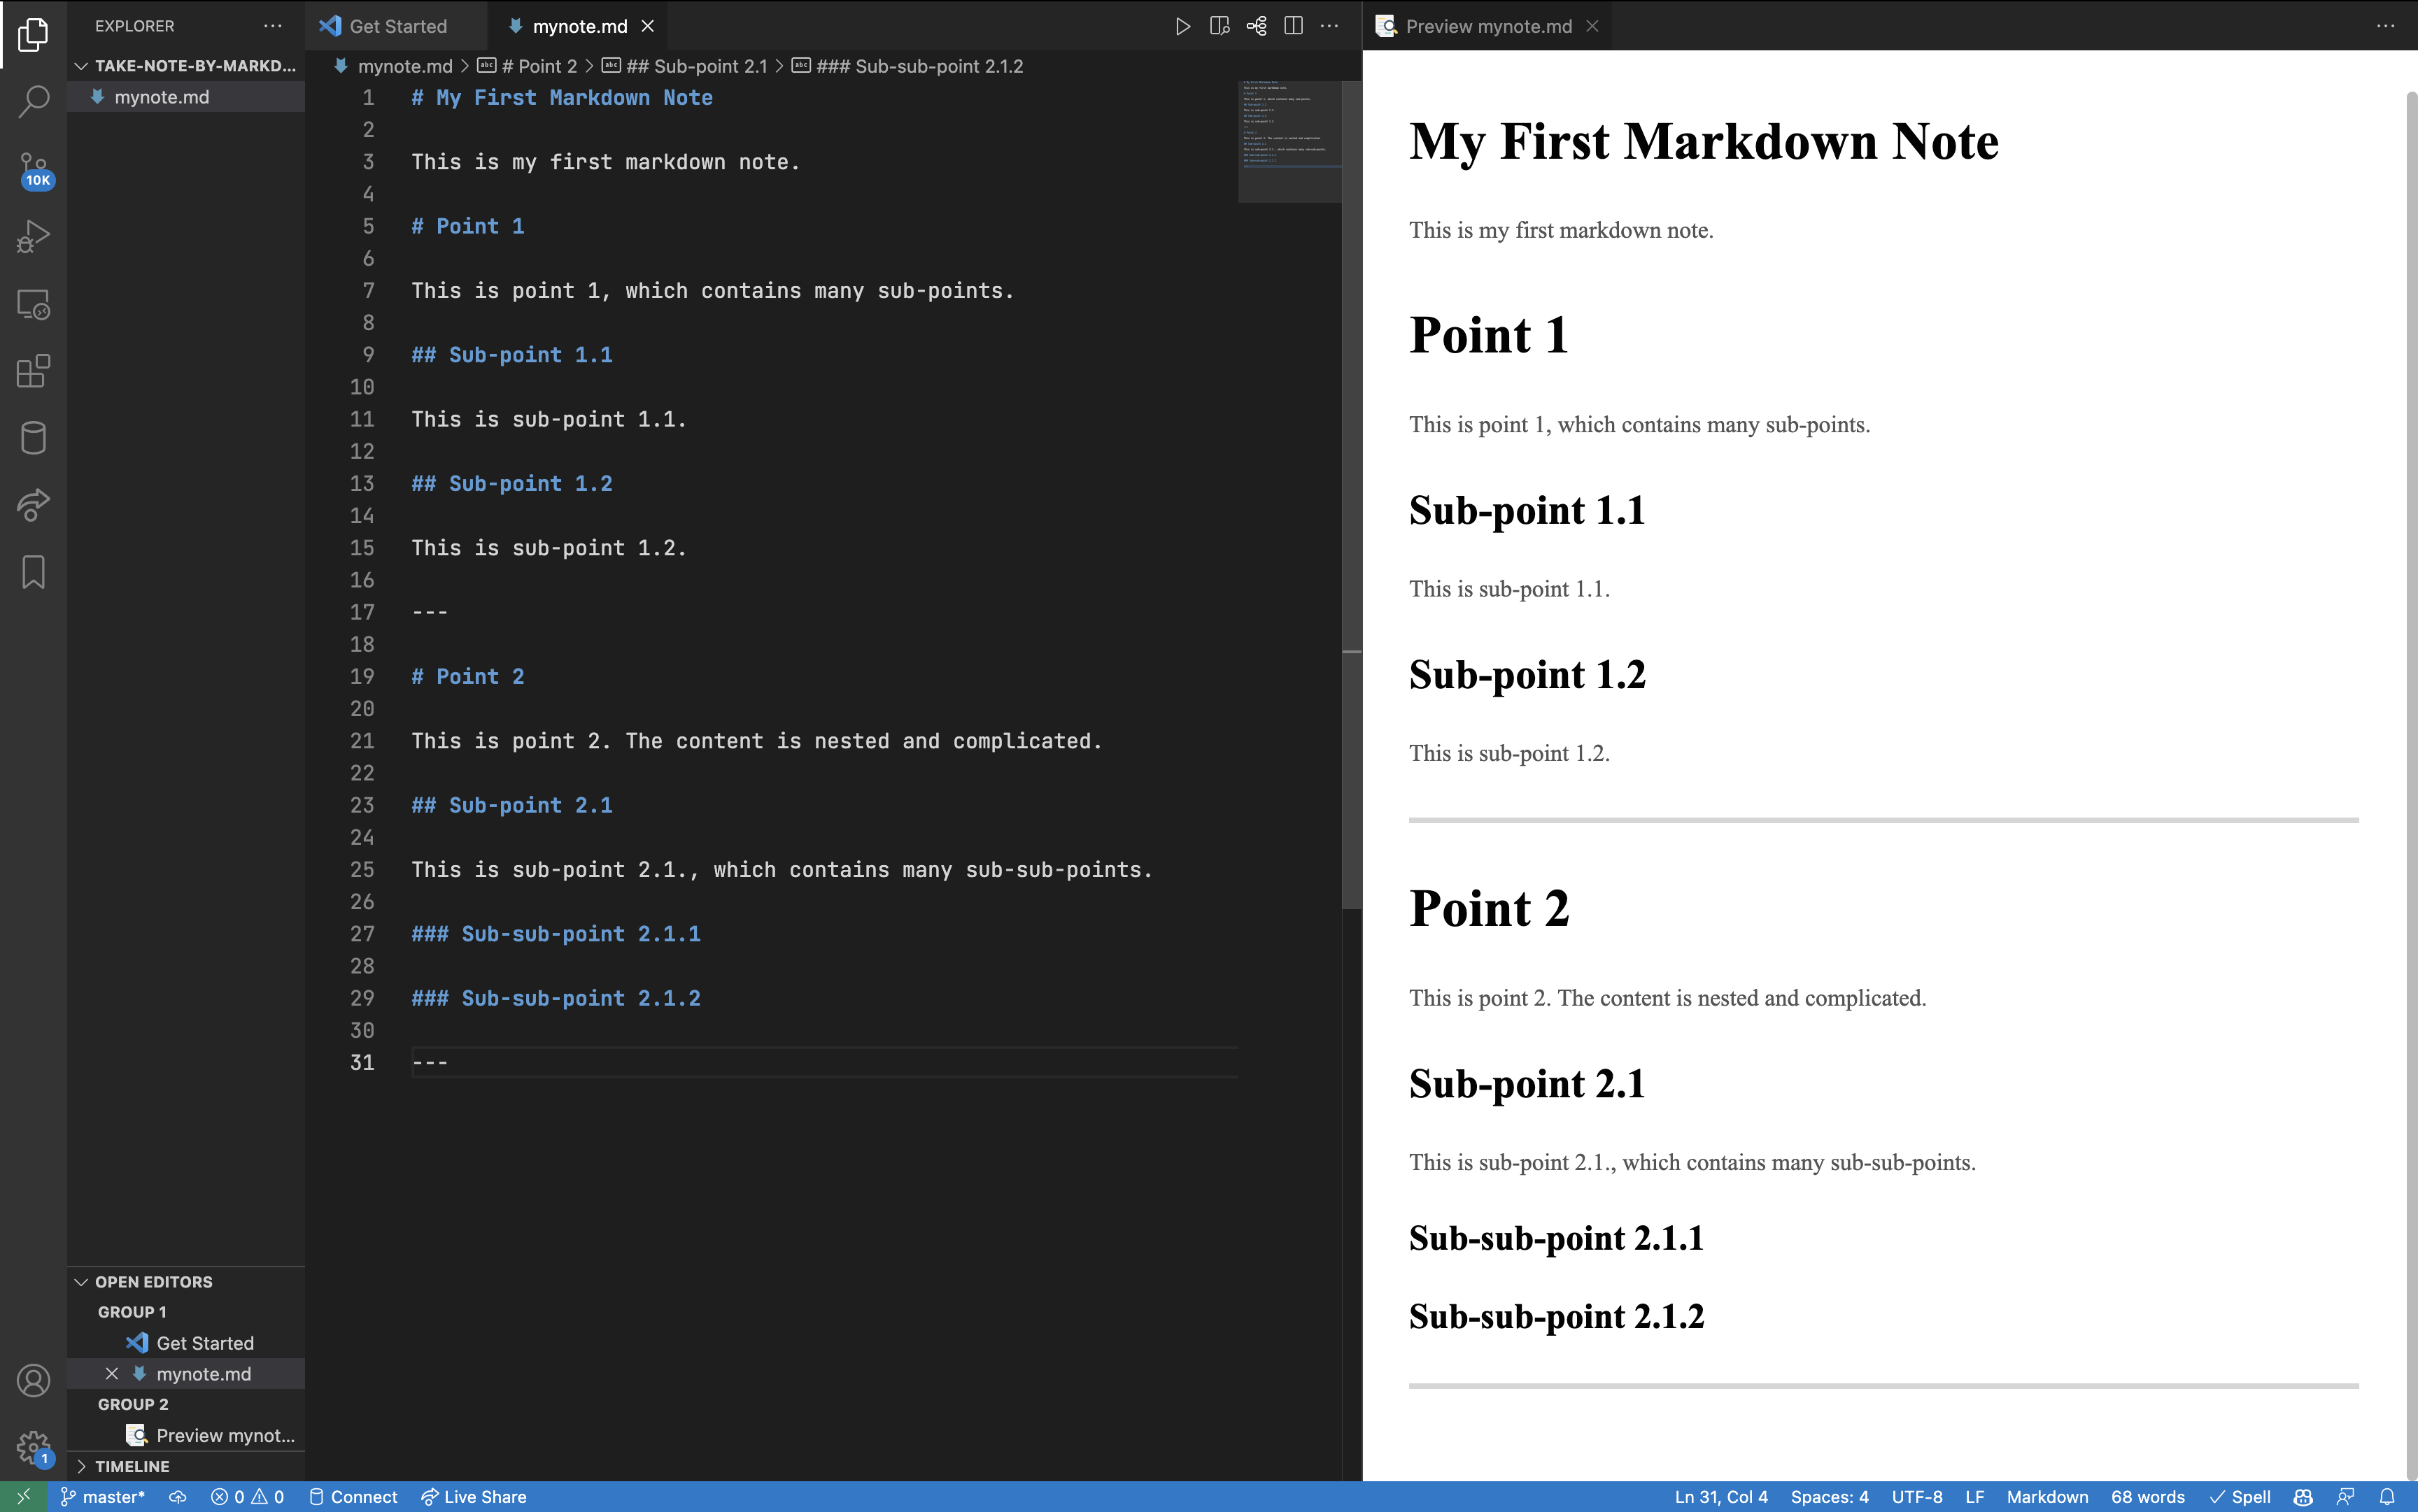Change language mode Markdown in status bar
The width and height of the screenshot is (2418, 1512).
coord(2047,1496)
